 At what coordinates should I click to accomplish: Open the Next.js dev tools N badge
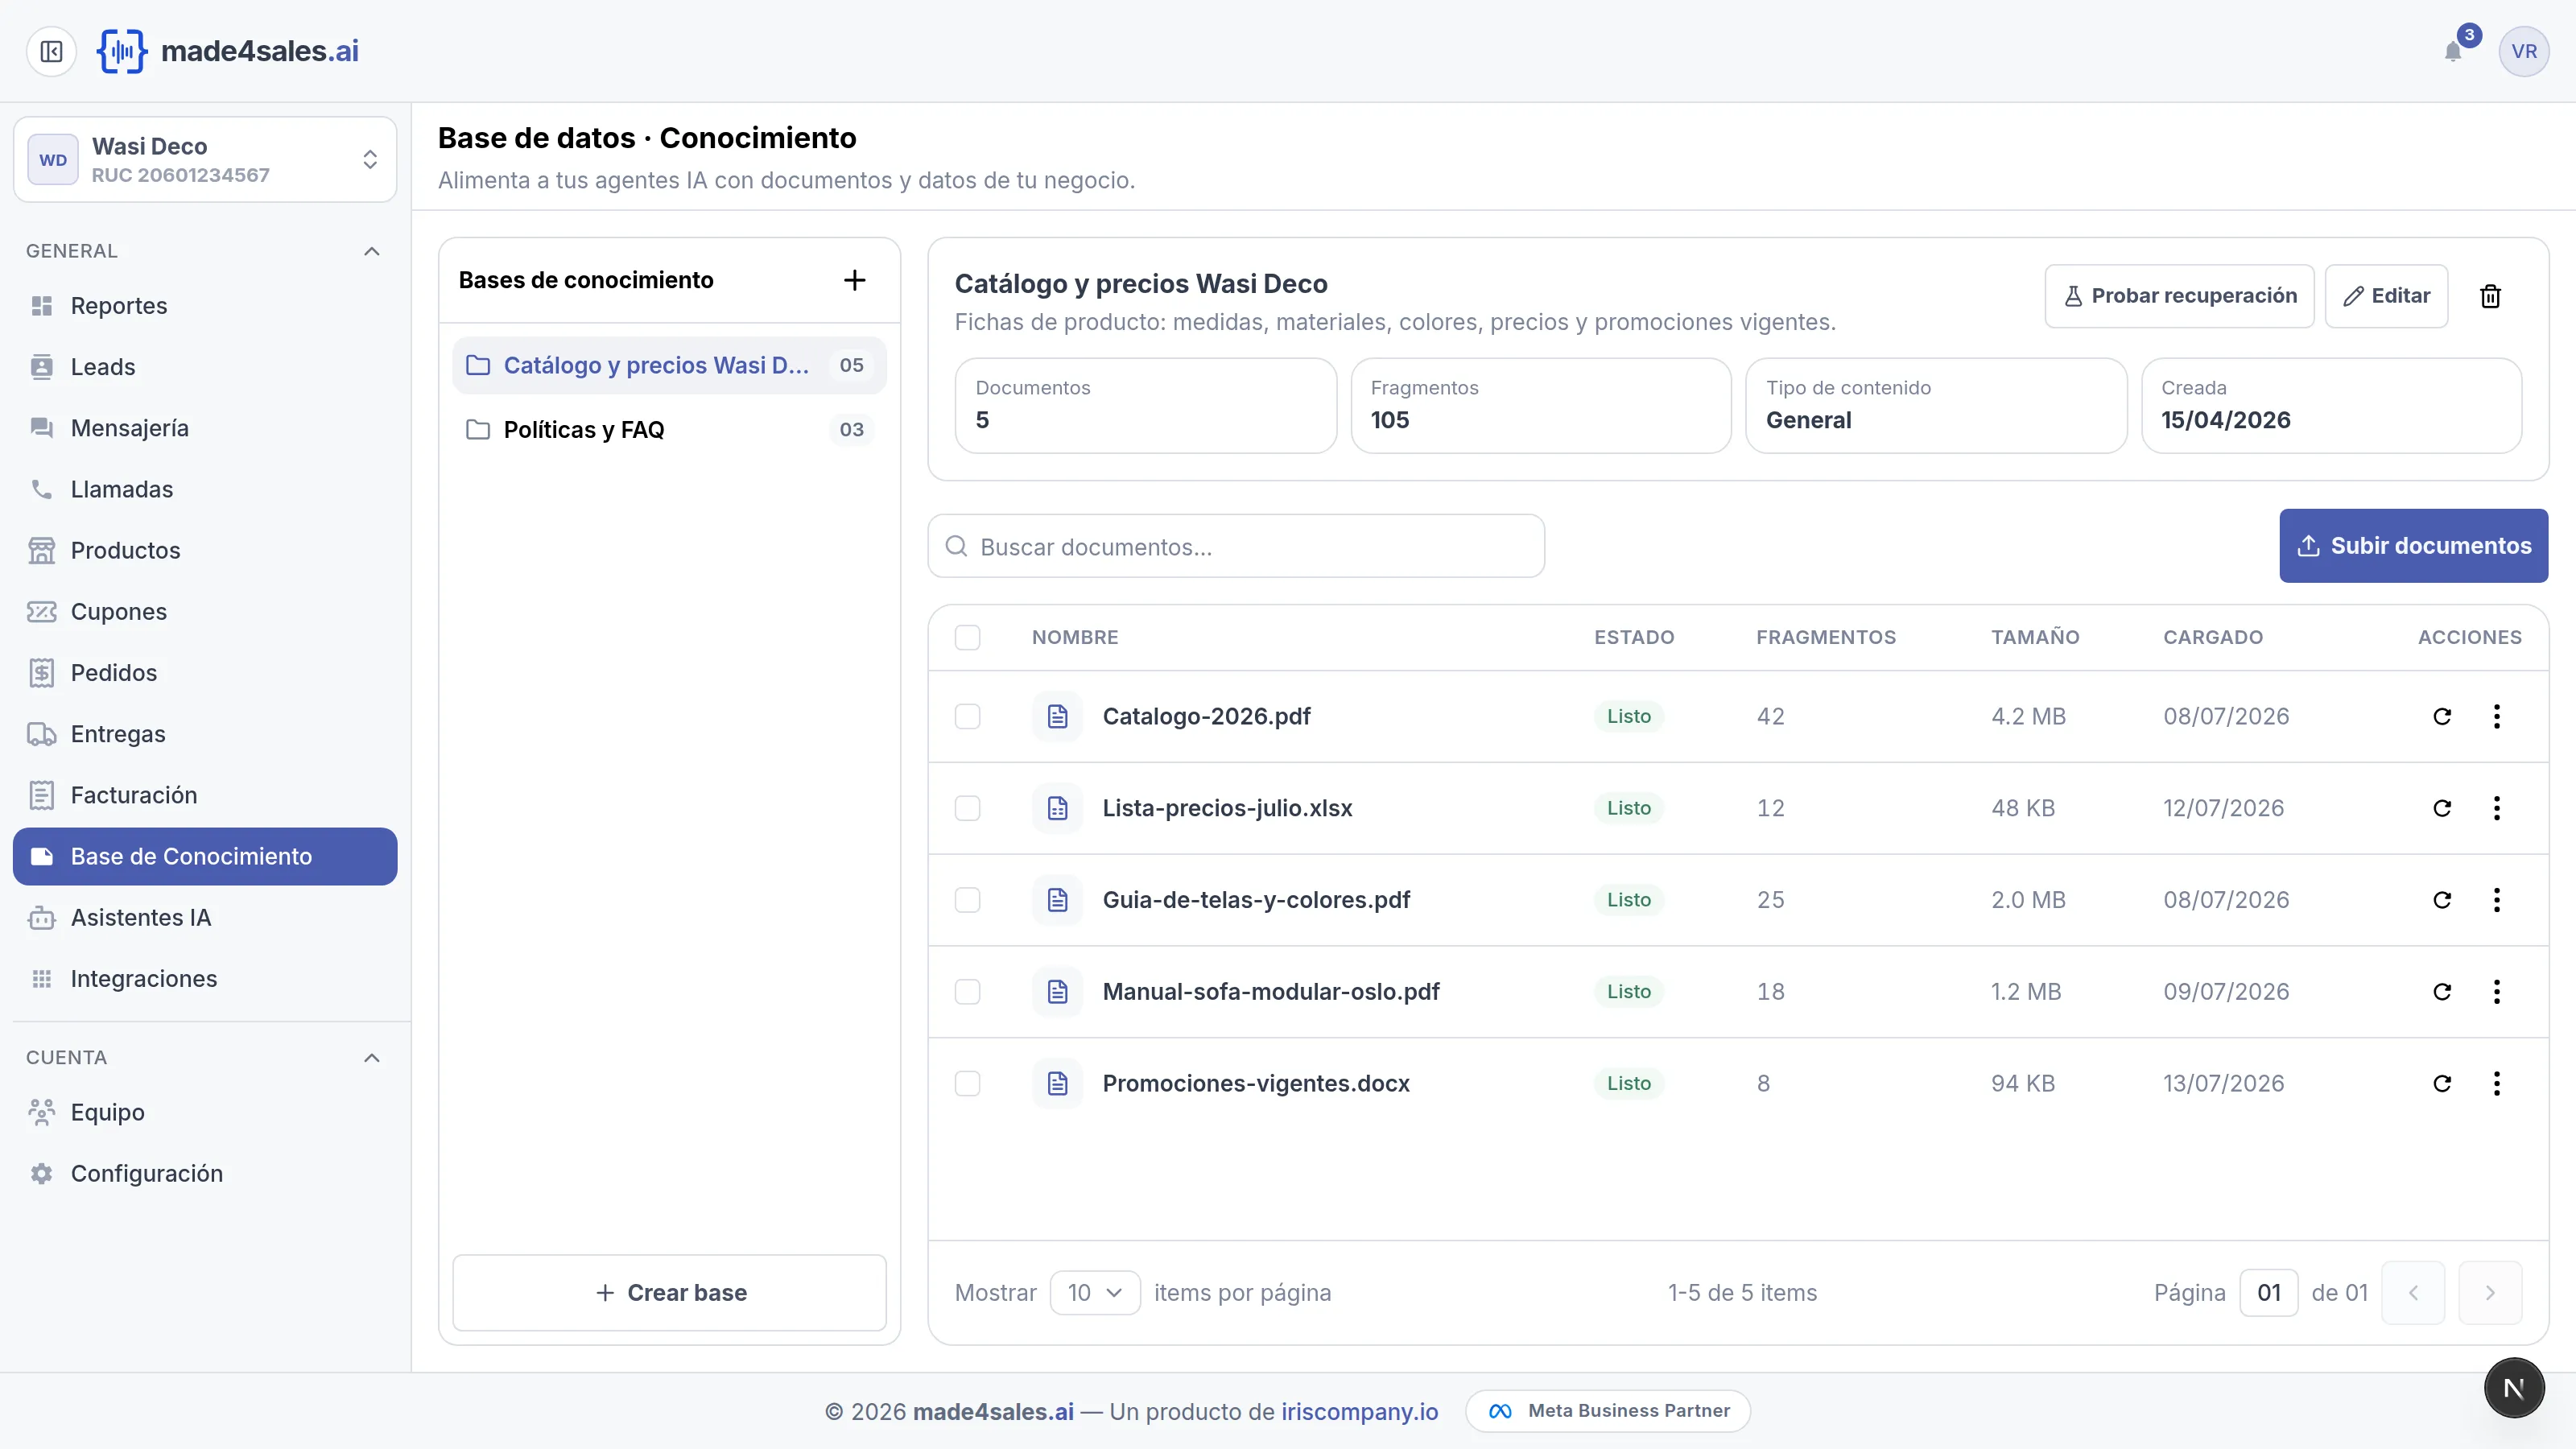pyautogui.click(x=2514, y=1388)
